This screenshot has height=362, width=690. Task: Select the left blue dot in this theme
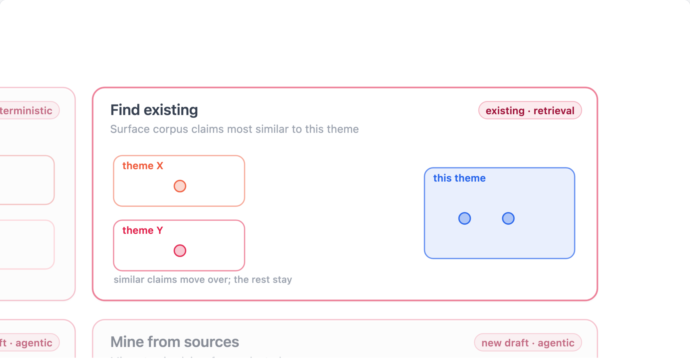click(x=465, y=218)
